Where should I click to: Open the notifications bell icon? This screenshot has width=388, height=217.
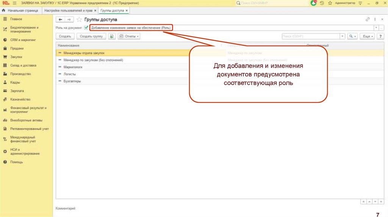(x=314, y=3)
